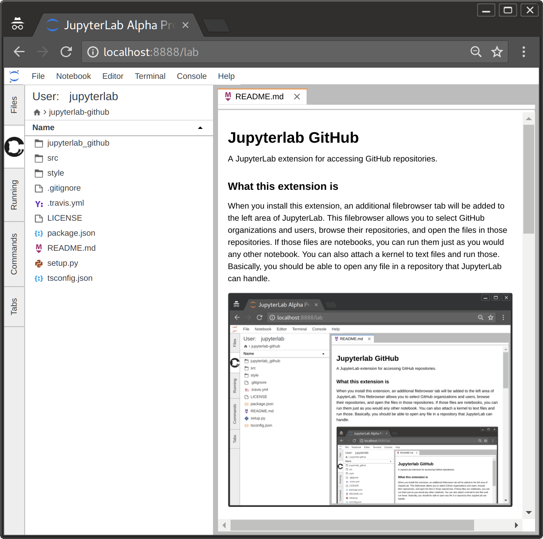Click the zoom magnifier icon in address bar
The image size is (543, 539).
476,52
